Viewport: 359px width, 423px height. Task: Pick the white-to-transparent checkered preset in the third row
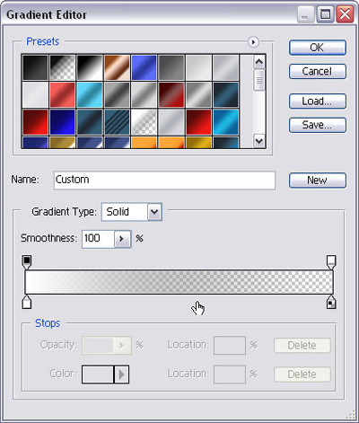click(144, 122)
